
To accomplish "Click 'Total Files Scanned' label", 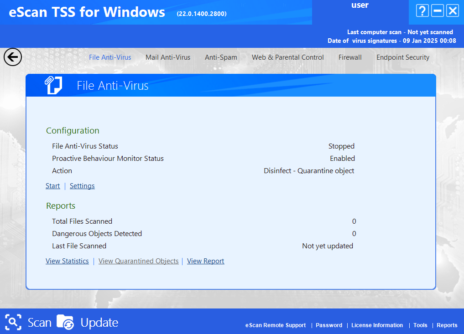I will click(82, 221).
